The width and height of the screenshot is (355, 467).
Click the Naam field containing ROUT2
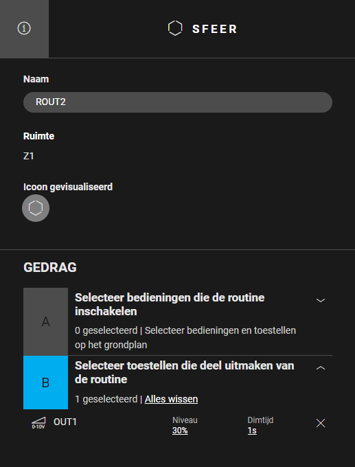pos(178,102)
